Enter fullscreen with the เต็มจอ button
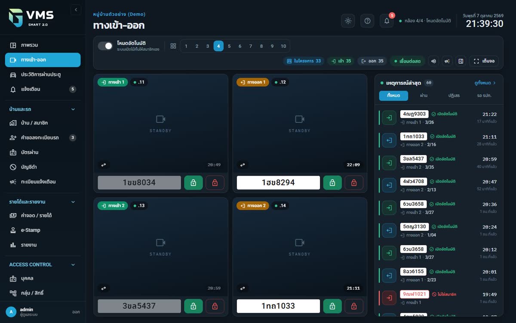Image resolution: width=516 pixels, height=323 pixels. 484,61
